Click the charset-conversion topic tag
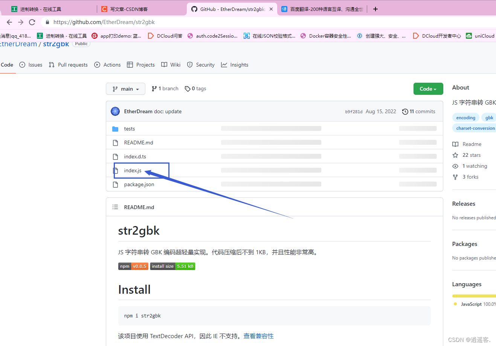 [x=474, y=128]
